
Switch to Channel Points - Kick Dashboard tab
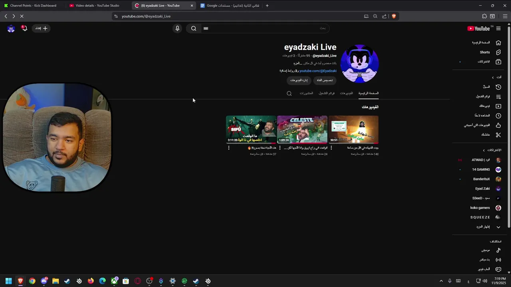click(33, 6)
